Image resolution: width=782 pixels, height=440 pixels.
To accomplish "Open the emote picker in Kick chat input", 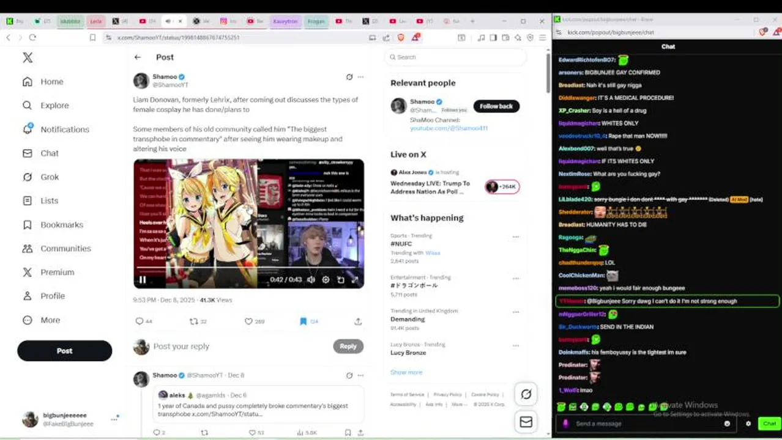I will point(727,424).
